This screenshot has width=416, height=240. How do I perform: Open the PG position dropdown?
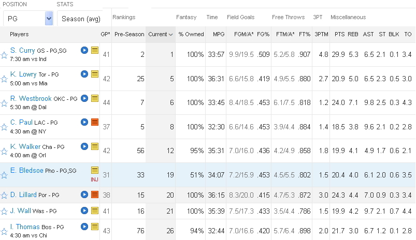click(28, 19)
